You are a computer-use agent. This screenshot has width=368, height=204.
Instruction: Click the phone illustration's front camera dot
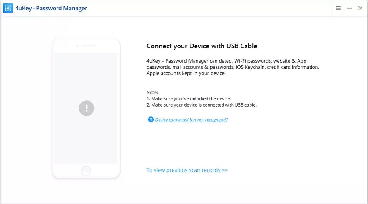77,45
